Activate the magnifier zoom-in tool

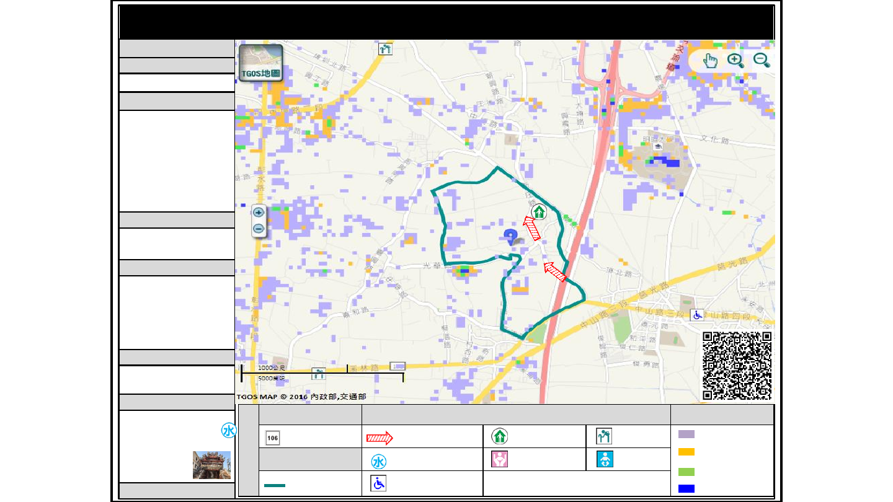coord(736,60)
